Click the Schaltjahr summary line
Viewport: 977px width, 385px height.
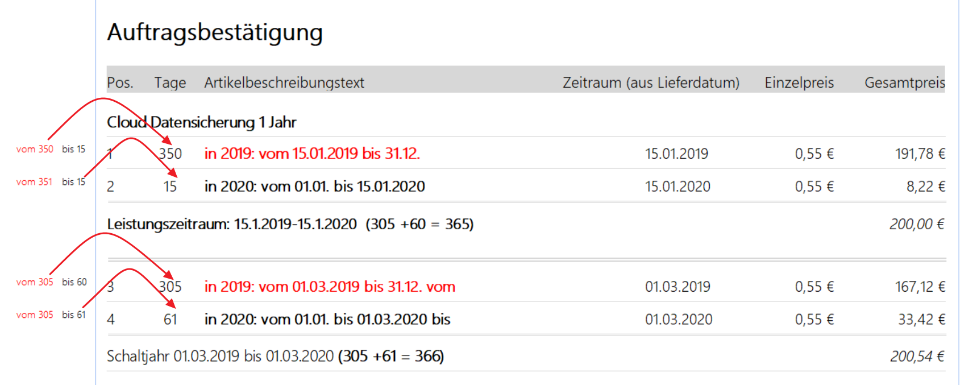[x=276, y=356]
